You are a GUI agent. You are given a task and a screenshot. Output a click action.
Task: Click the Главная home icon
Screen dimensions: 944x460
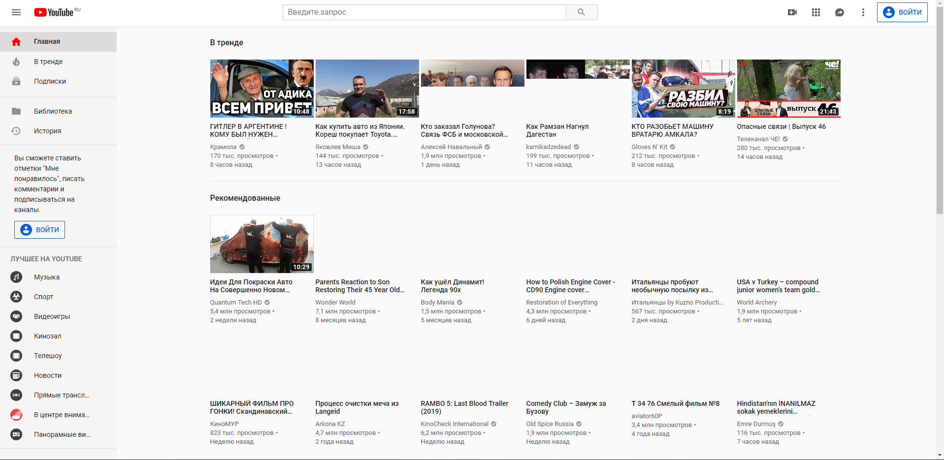click(x=16, y=42)
